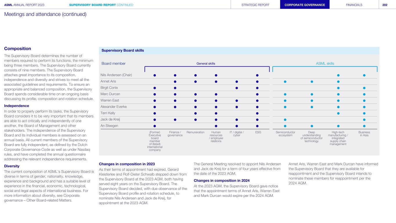Click the 'Supervisory Board skills' table title
This screenshot has width=396, height=223.
(x=123, y=50)
